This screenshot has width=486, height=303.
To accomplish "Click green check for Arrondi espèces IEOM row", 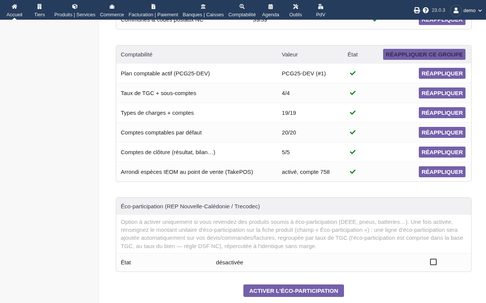I will (353, 172).
